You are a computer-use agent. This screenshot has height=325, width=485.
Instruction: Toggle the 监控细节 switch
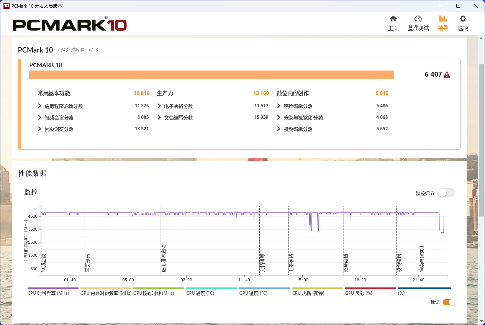[446, 193]
